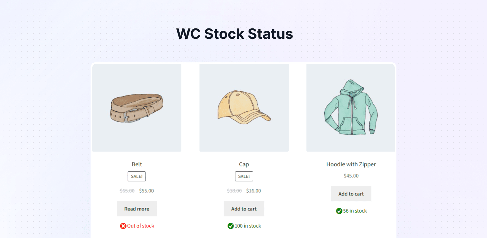Open the Belt product image
Viewport: 487px width, 238px height.
tap(137, 108)
